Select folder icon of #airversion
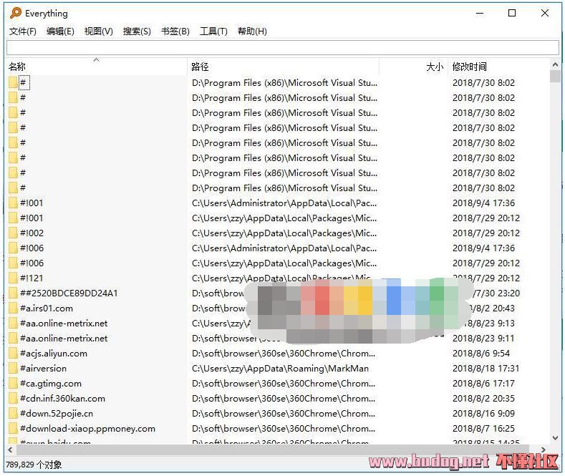 (x=14, y=369)
